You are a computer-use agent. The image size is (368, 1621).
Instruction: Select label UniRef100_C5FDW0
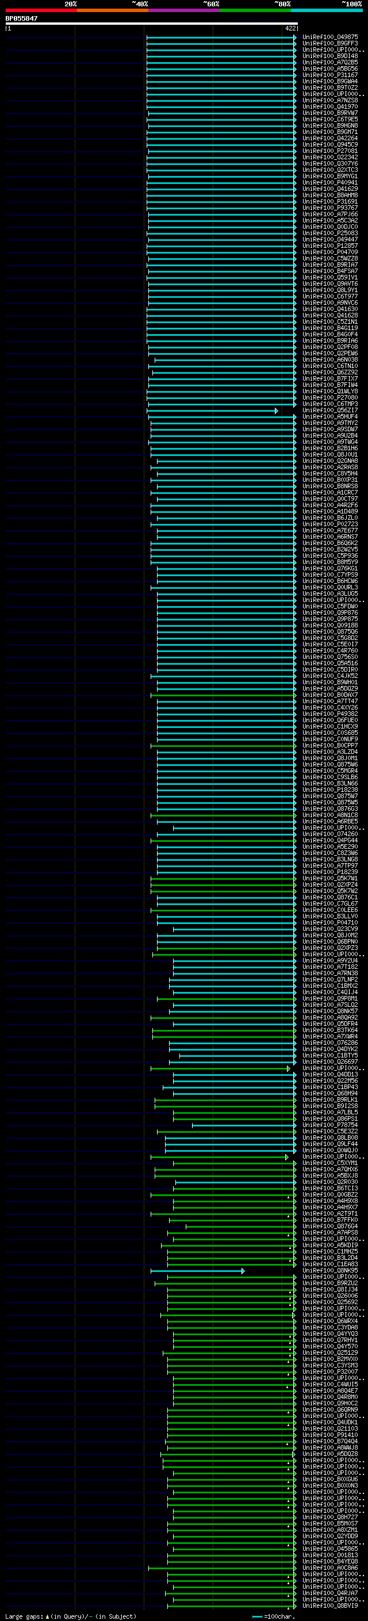tap(329, 607)
